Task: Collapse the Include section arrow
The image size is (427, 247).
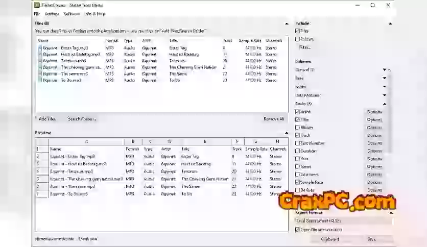Action: pyautogui.click(x=390, y=23)
